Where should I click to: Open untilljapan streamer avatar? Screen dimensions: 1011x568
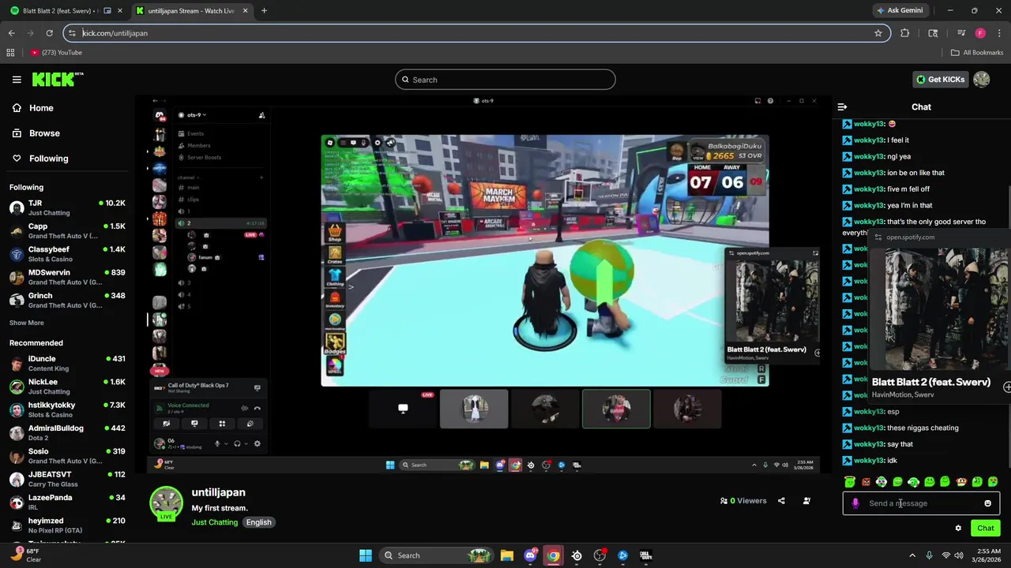[x=166, y=503]
